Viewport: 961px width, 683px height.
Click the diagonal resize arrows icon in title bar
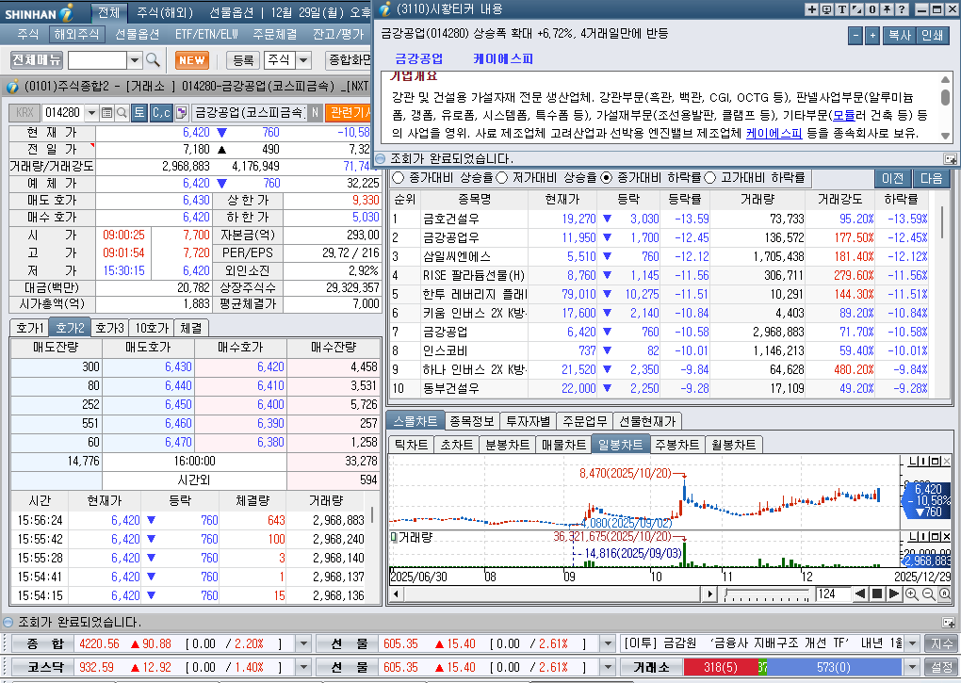856,9
